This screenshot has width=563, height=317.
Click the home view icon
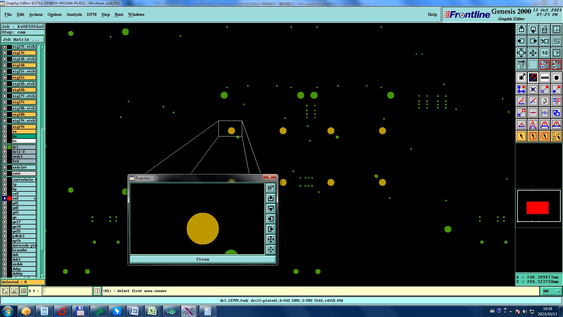545,29
